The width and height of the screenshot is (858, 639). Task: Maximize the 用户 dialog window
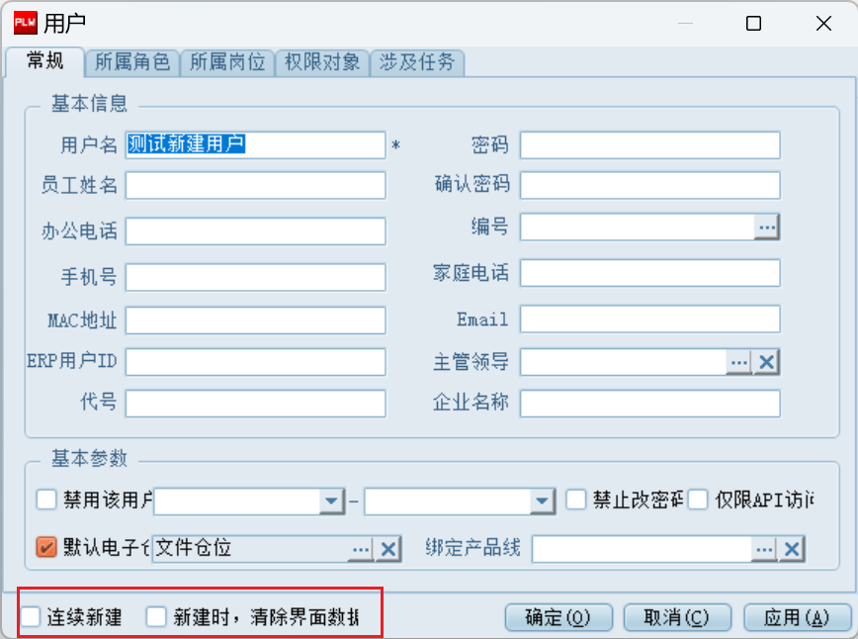[x=753, y=23]
